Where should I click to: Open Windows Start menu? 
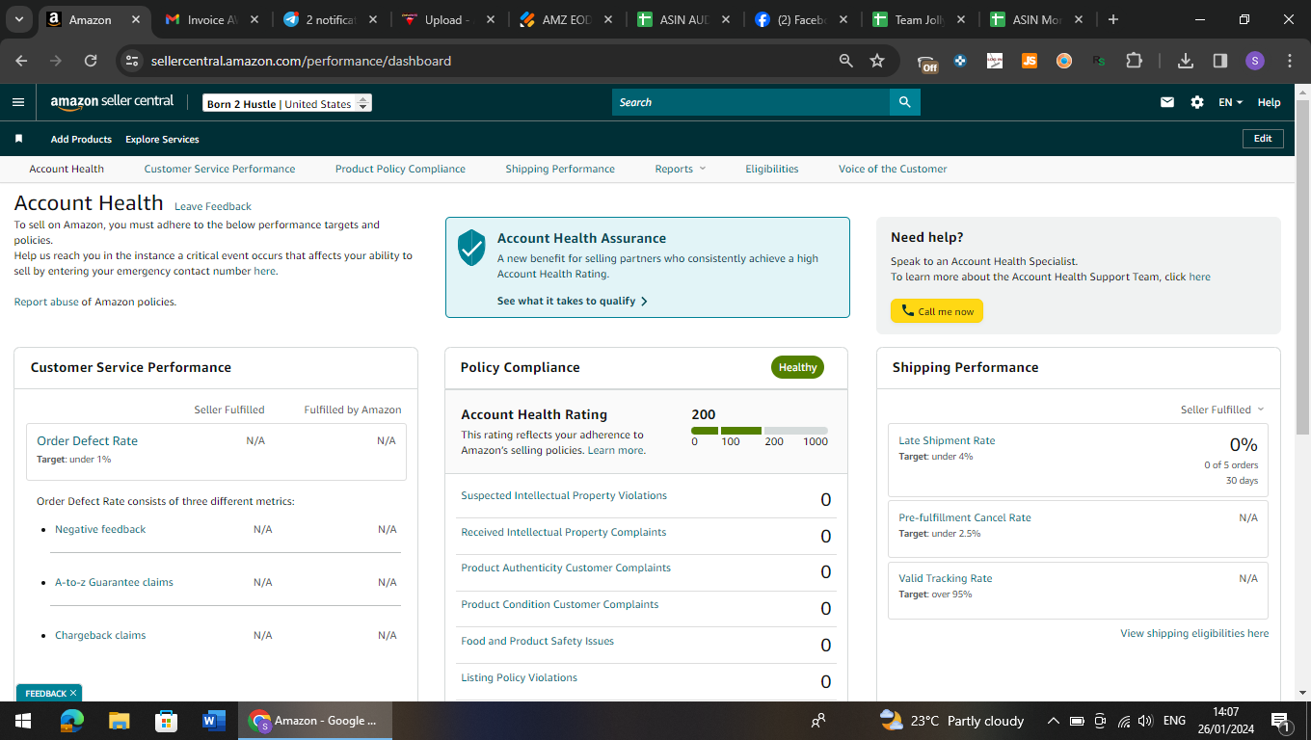[x=23, y=721]
